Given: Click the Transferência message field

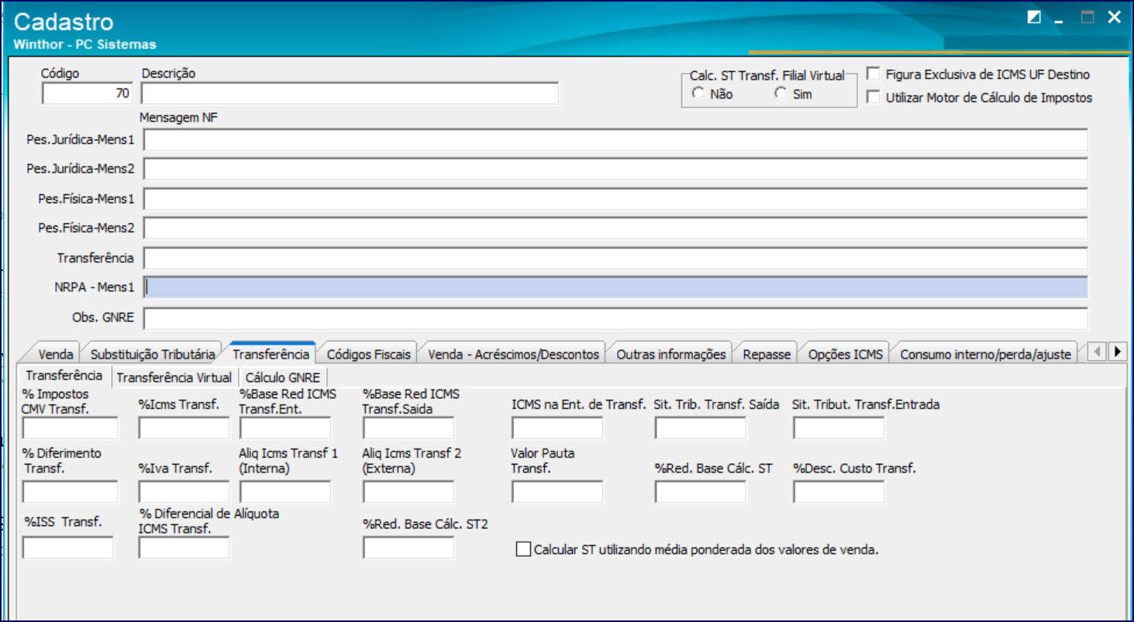Looking at the screenshot, I should tap(615, 258).
